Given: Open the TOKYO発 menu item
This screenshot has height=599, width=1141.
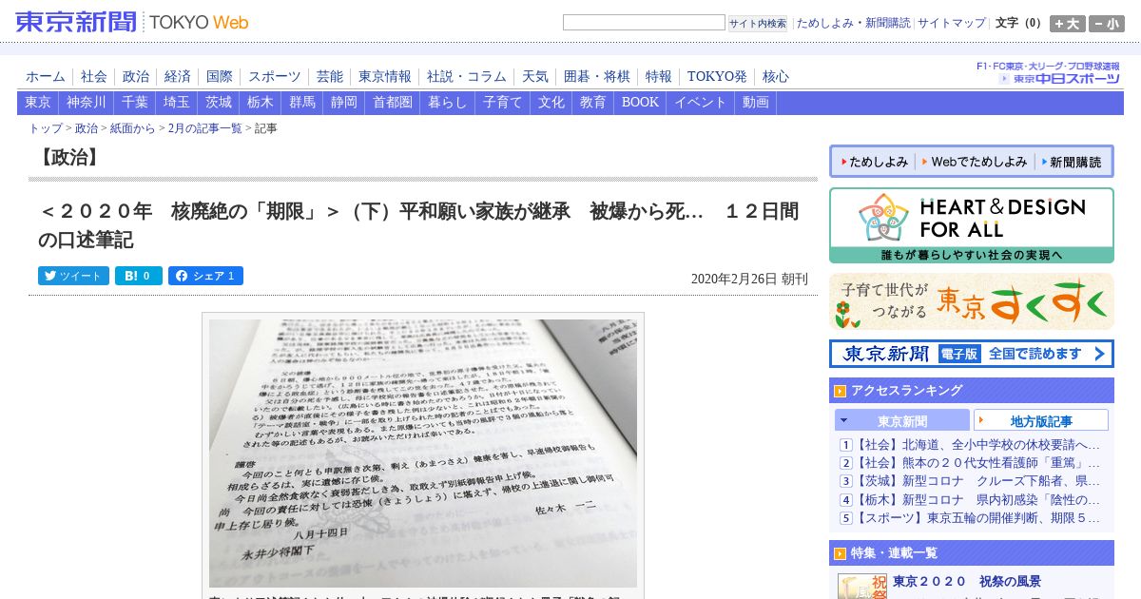Looking at the screenshot, I should (717, 77).
